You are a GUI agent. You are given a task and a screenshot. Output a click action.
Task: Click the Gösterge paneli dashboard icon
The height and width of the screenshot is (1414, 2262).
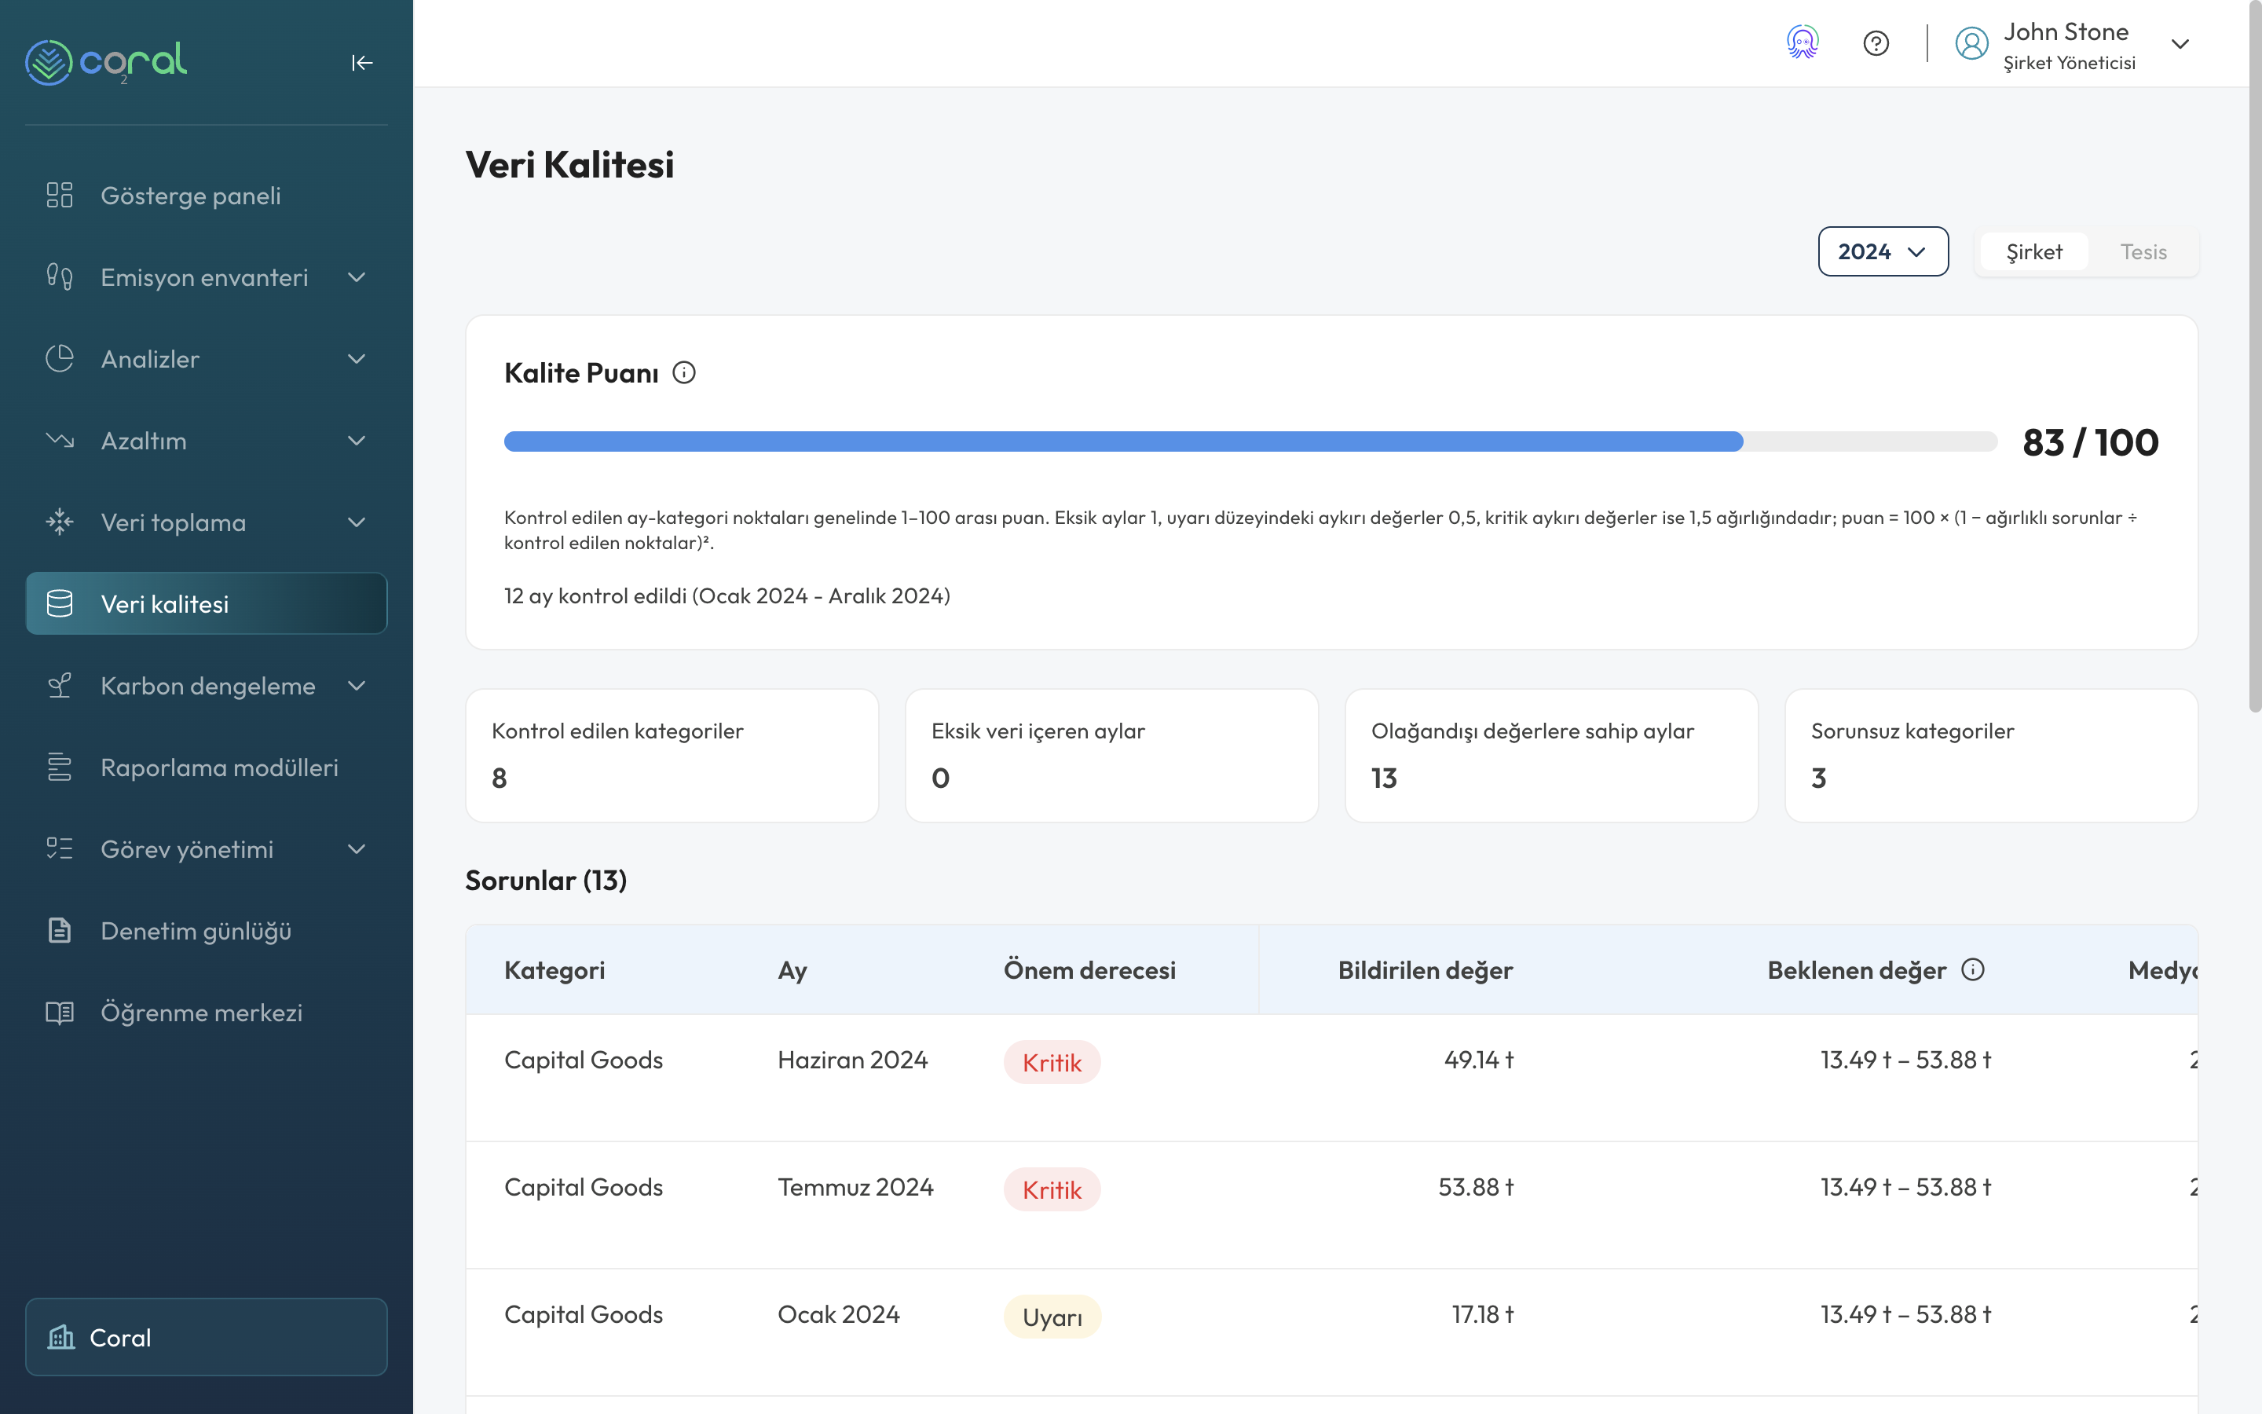[x=60, y=196]
